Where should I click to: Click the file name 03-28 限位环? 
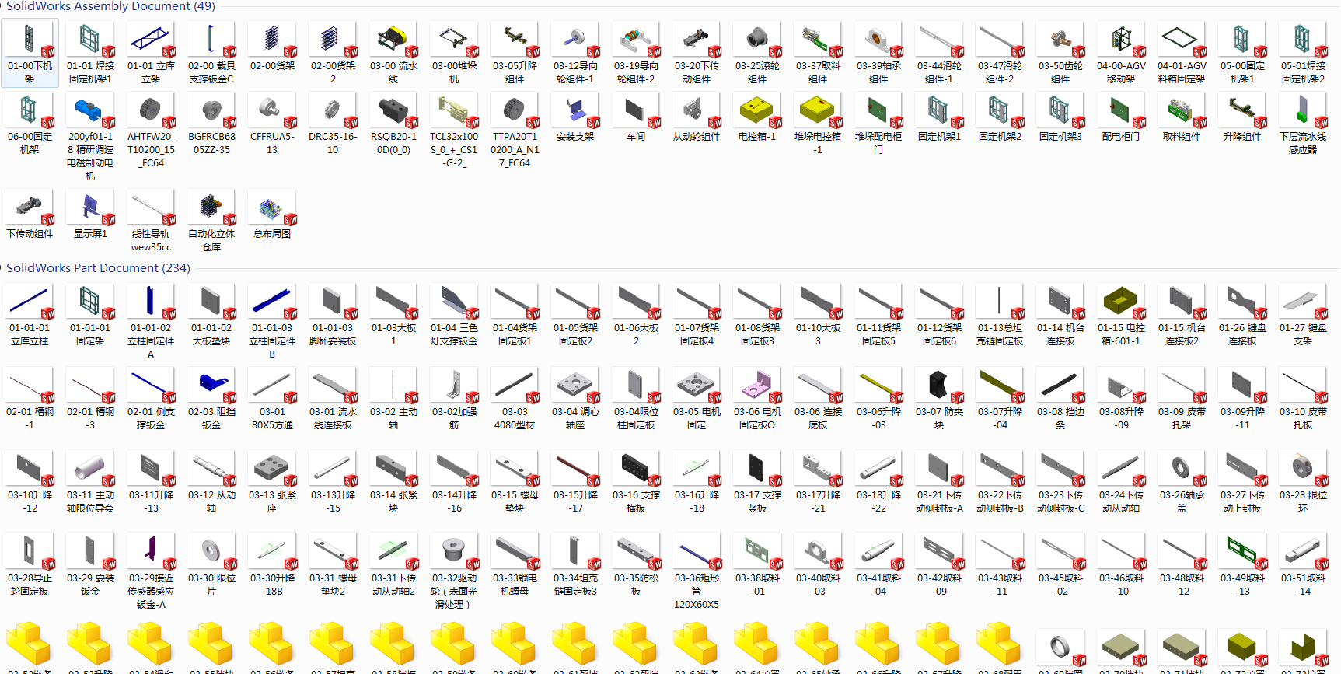[1303, 501]
